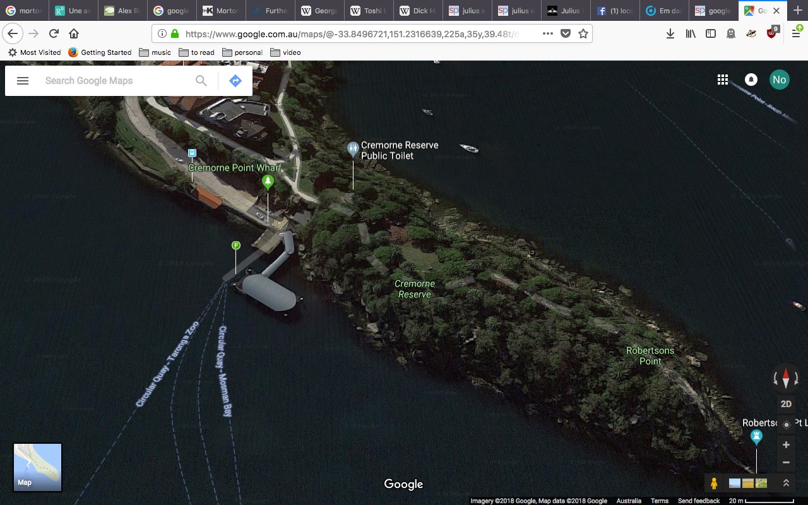Expand the imagery strip with double chevron

click(x=786, y=484)
